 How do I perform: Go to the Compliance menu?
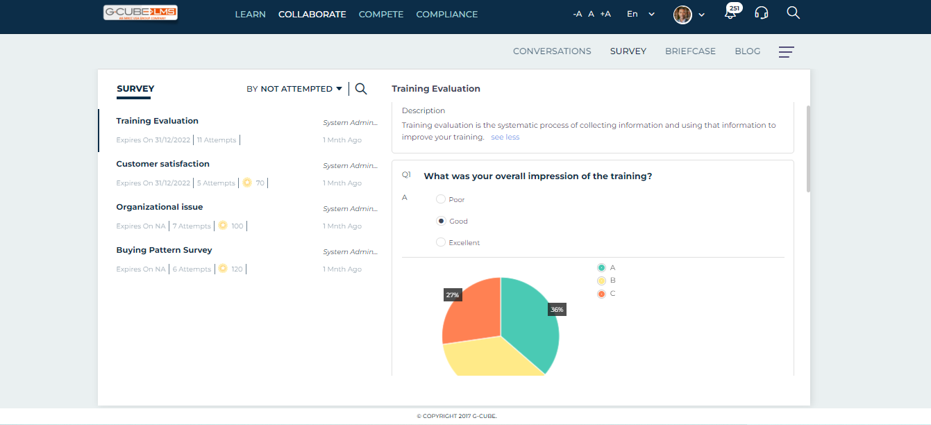click(447, 14)
